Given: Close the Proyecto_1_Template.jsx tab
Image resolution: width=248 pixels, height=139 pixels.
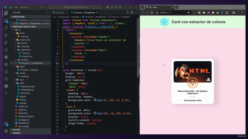Looking at the screenshot, I should tap(97, 12).
